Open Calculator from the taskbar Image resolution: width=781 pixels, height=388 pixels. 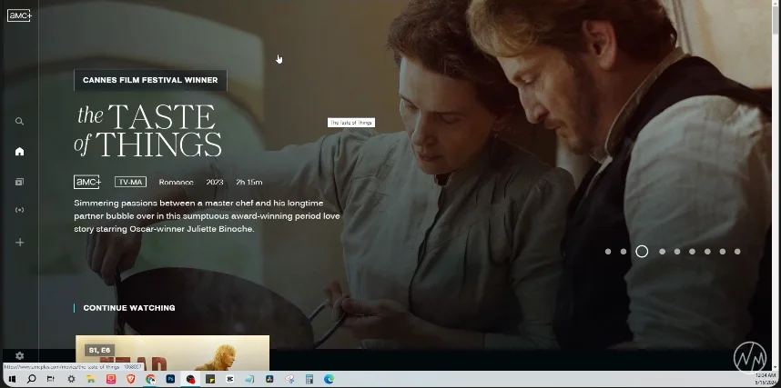point(309,379)
